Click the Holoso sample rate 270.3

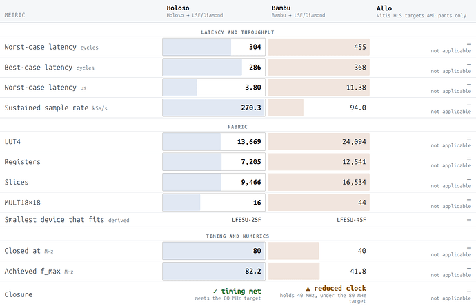click(x=250, y=108)
